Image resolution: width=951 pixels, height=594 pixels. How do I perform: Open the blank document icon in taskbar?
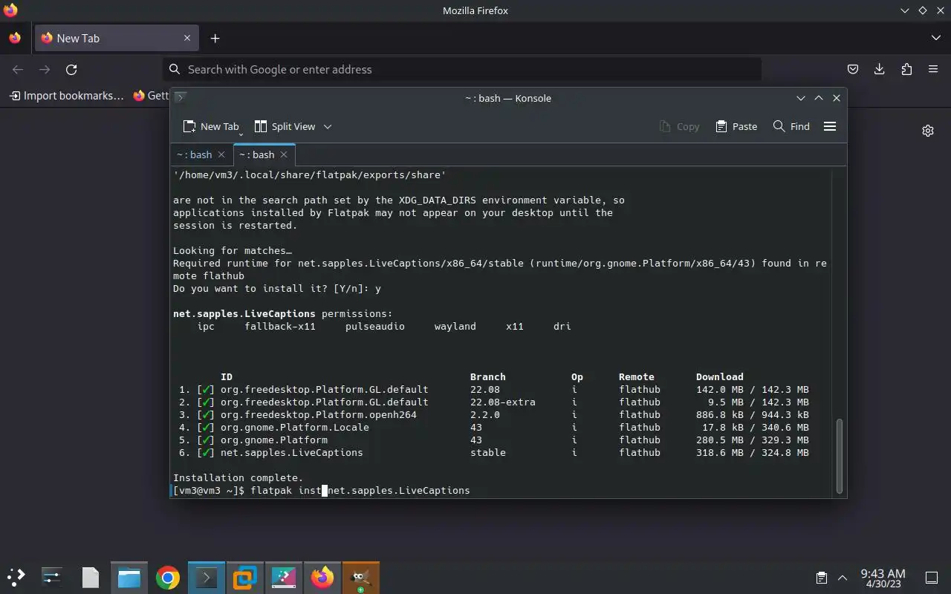click(91, 577)
